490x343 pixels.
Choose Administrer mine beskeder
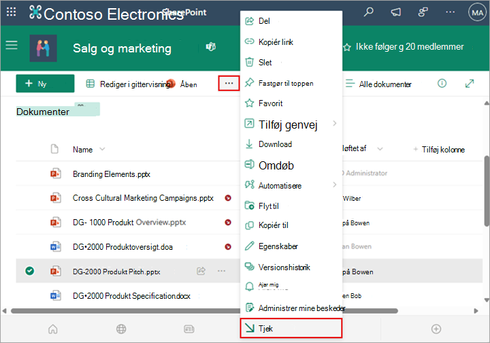[291, 308]
